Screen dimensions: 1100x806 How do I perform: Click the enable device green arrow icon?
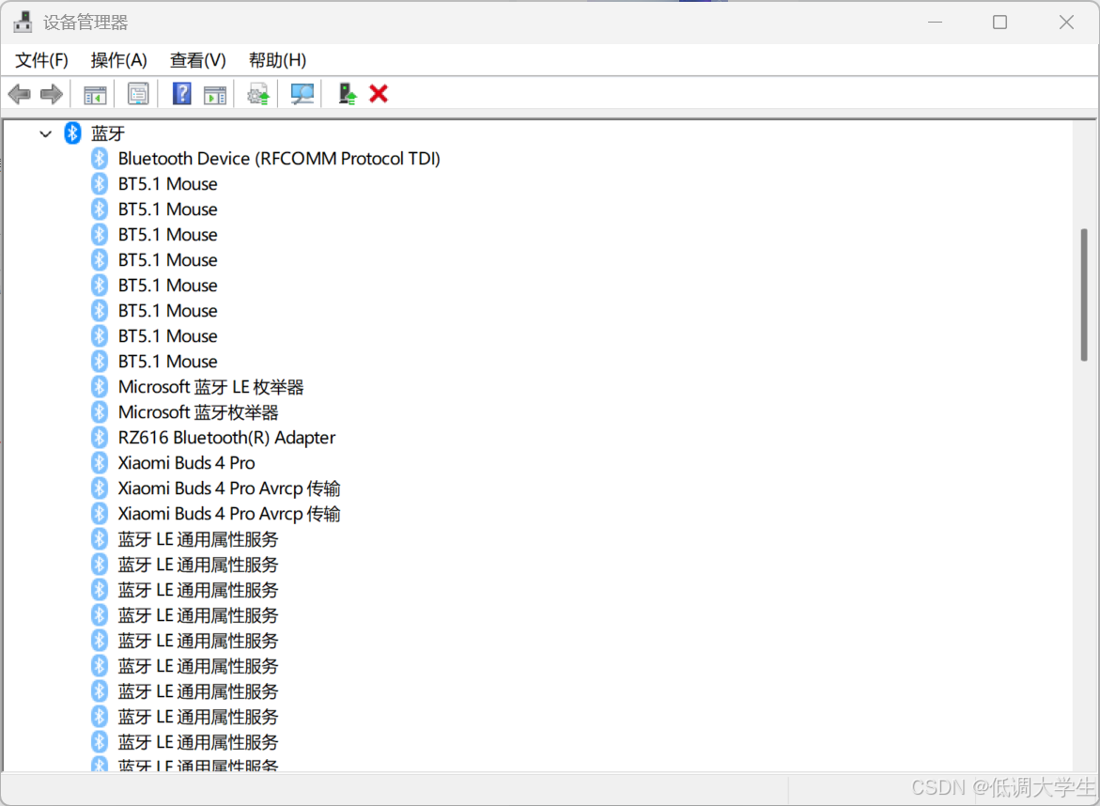tap(348, 94)
